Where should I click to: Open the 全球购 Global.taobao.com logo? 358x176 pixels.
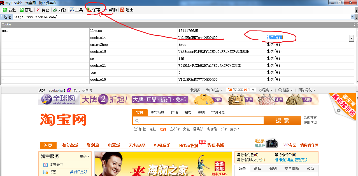(x=59, y=99)
